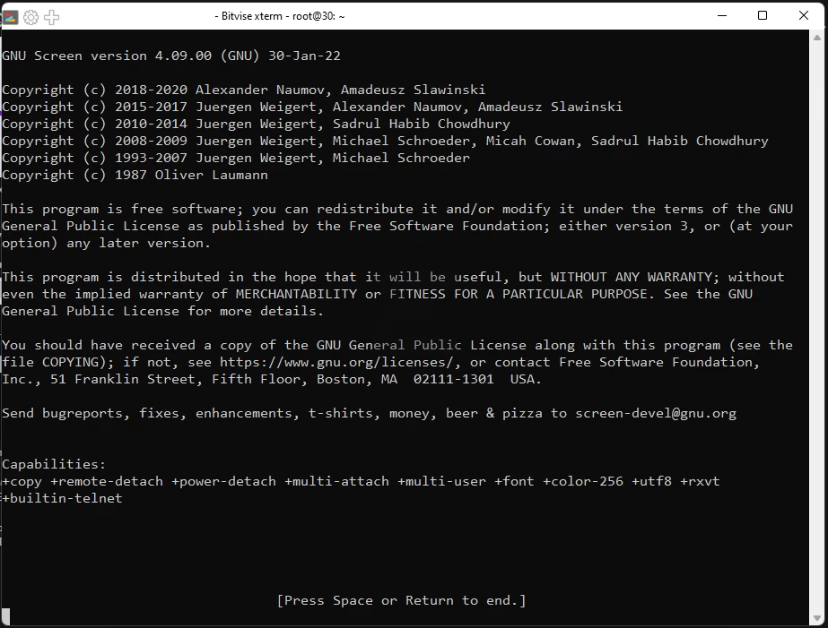The width and height of the screenshot is (828, 628).
Task: Click the '+font' capability
Action: click(514, 481)
